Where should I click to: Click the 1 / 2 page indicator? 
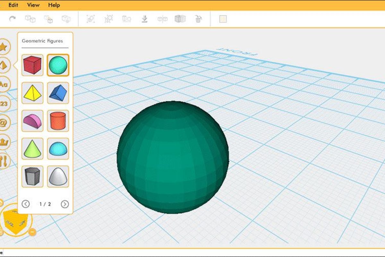[45, 204]
